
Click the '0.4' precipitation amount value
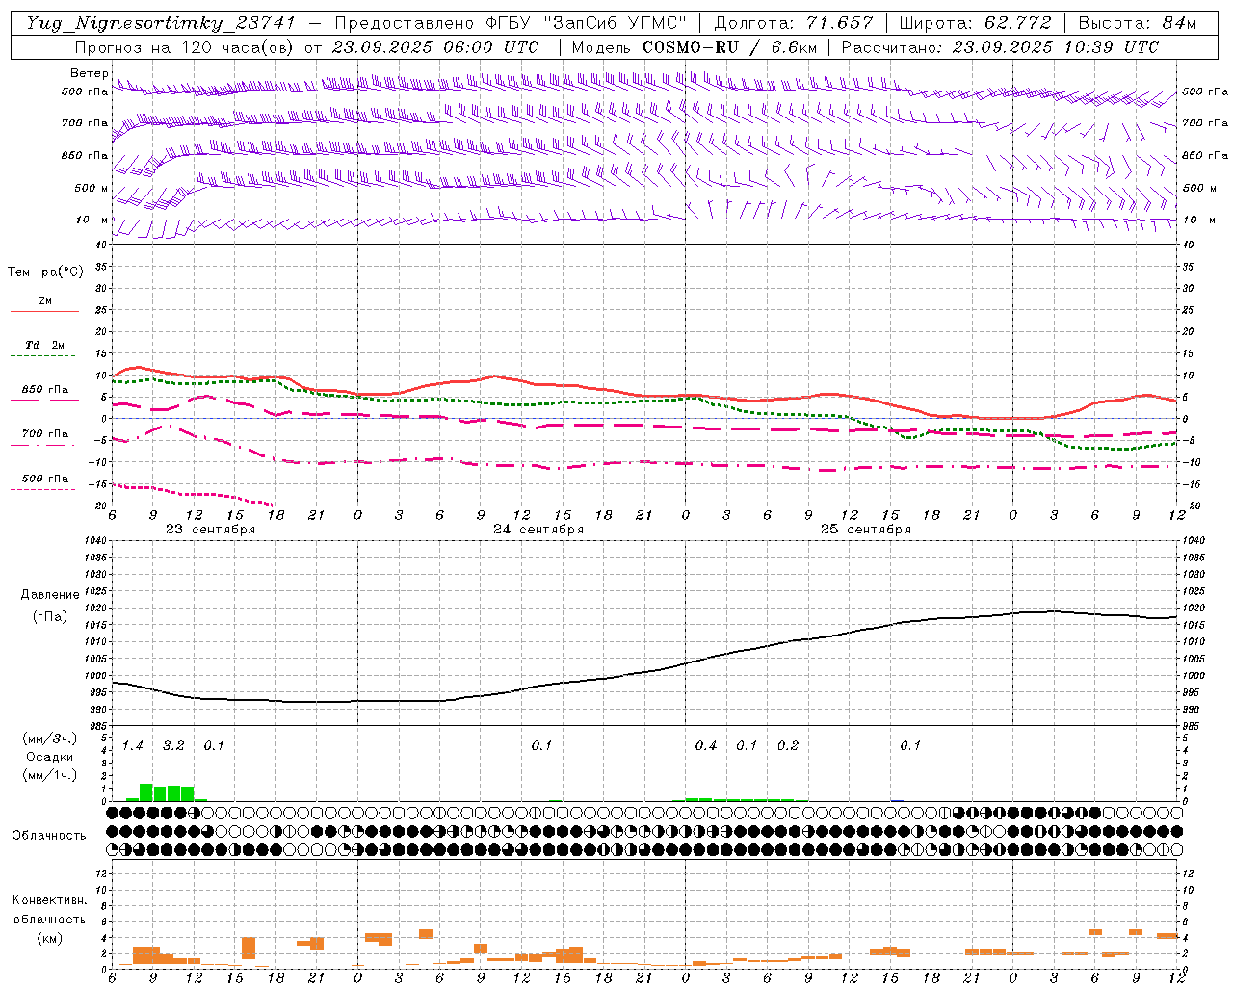pyautogui.click(x=706, y=746)
